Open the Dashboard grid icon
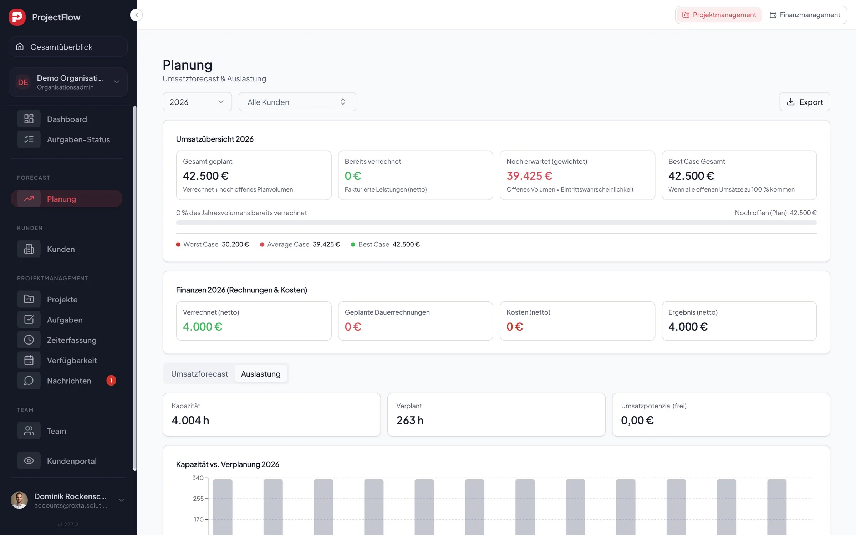Screen dimensions: 856x535 click(29, 119)
